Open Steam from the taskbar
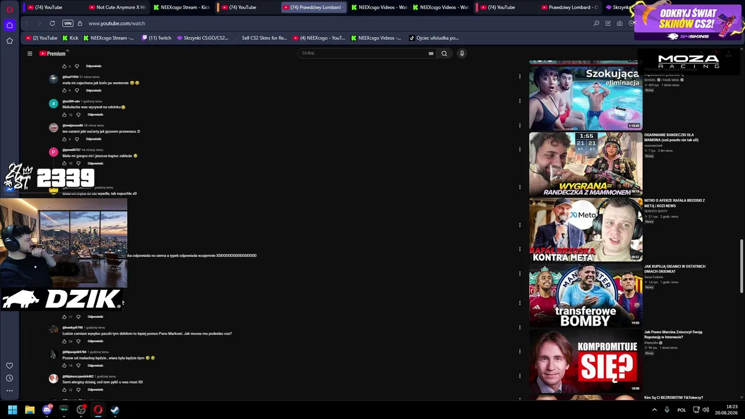Image resolution: width=745 pixels, height=419 pixels. pyautogui.click(x=115, y=410)
